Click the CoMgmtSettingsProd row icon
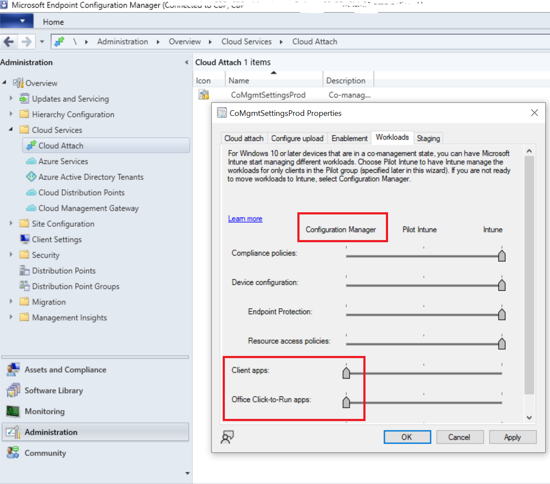 [x=204, y=95]
